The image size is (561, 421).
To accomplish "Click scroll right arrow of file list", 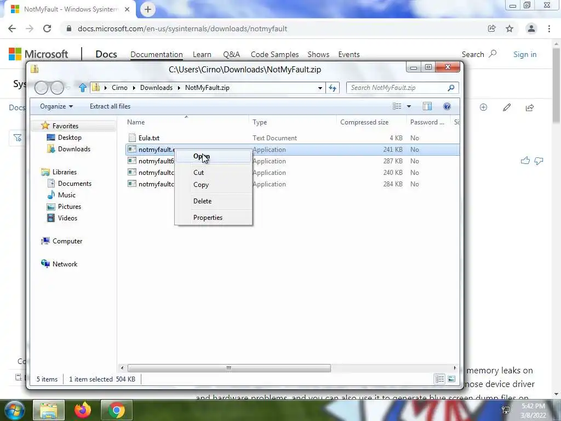I will click(455, 368).
